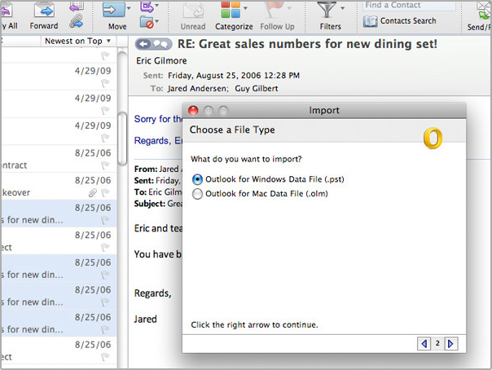492x370 pixels.
Task: Select Outlook for Windows Data File (.pst)
Action: tap(197, 179)
